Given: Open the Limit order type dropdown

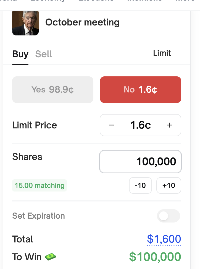Looking at the screenshot, I should [162, 53].
